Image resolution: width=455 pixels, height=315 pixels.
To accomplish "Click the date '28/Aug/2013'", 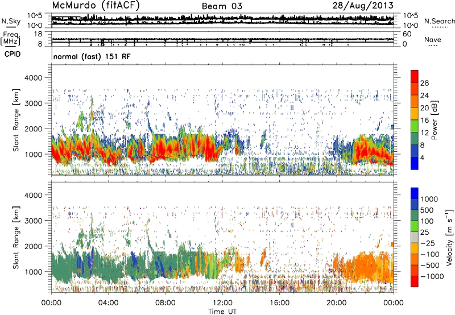I will point(363,6).
